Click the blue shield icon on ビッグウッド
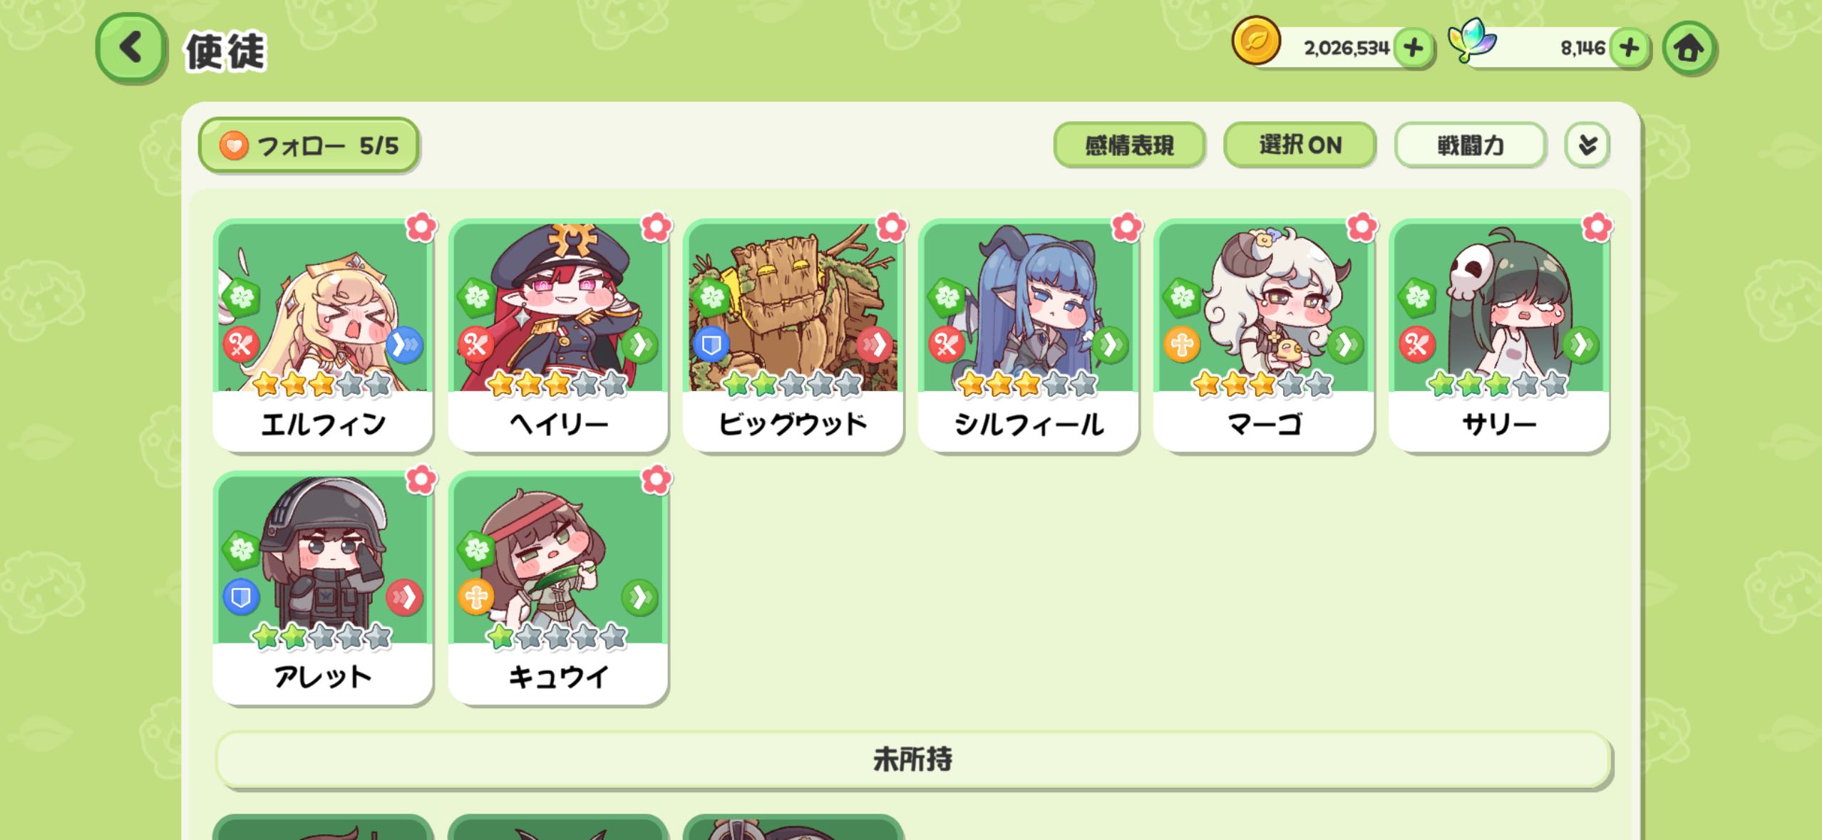The image size is (1822, 840). [x=711, y=345]
